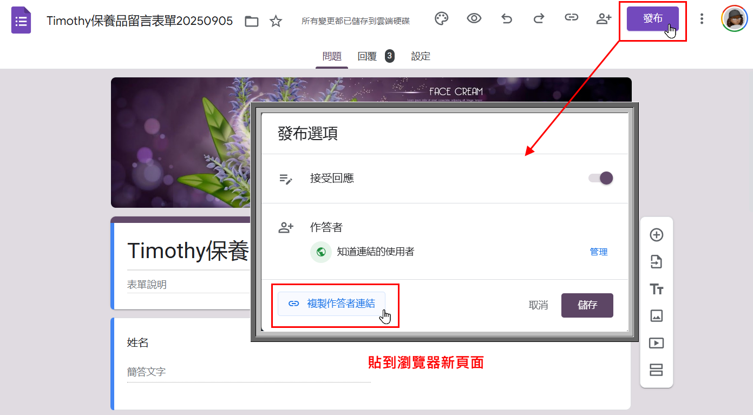The image size is (753, 415).
Task: Open the 管理 respondents link
Action: coord(599,252)
